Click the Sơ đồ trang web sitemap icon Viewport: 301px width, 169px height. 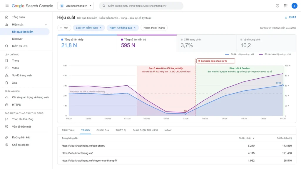coord(7,75)
